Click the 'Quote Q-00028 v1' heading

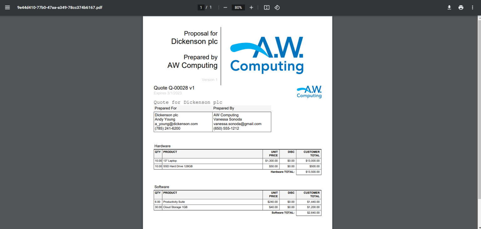click(x=174, y=88)
